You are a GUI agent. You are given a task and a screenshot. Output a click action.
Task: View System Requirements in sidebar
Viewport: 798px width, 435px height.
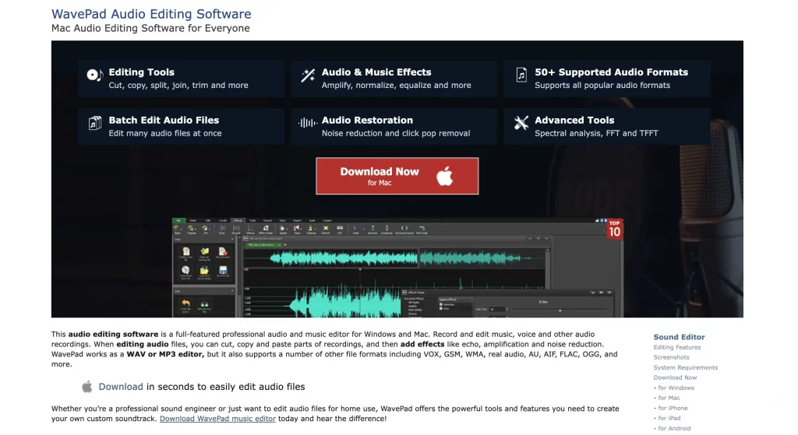(x=686, y=368)
